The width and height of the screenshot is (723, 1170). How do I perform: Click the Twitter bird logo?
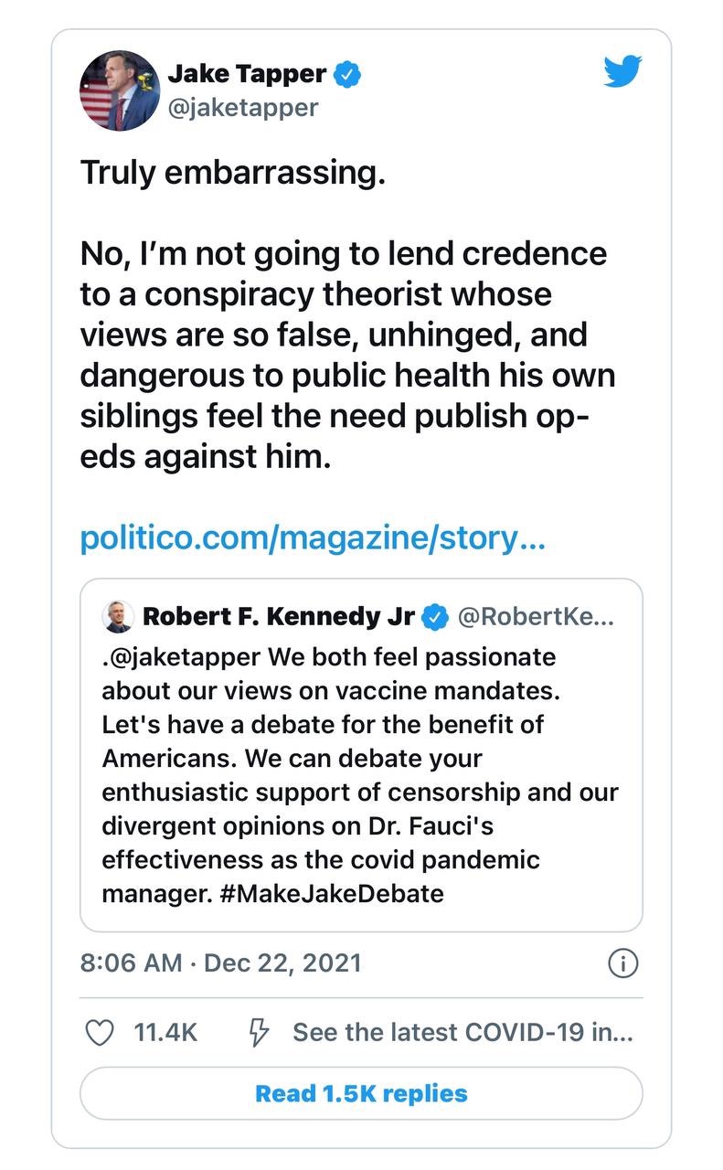pos(622,72)
